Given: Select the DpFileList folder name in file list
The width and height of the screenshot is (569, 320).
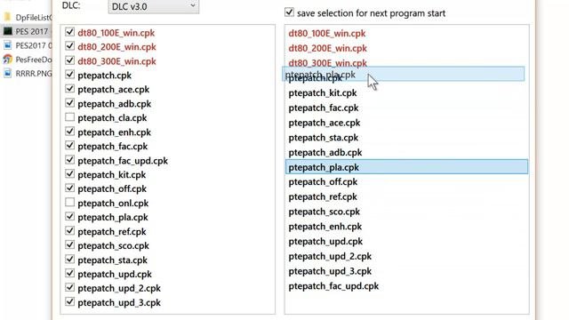Looking at the screenshot, I should click(34, 17).
